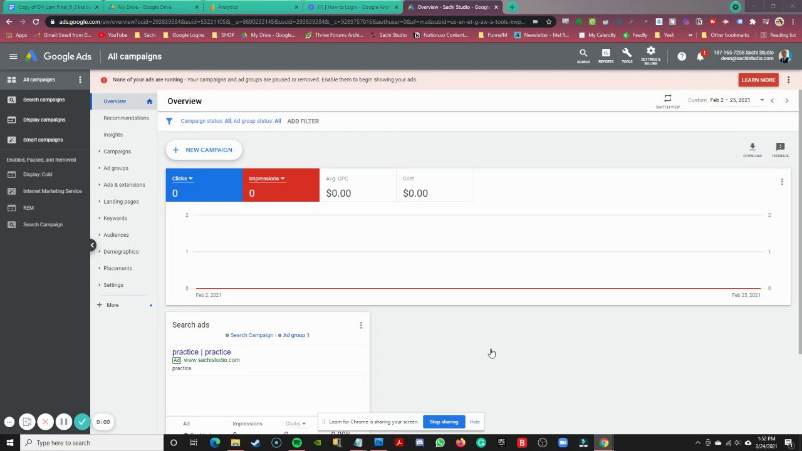Click the LEARN MORE button
Viewport: 802px width, 451px height.
(758, 80)
